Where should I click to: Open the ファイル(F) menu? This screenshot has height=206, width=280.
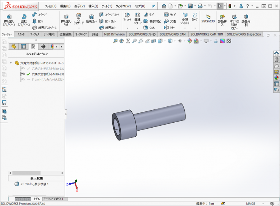[x=51, y=6]
